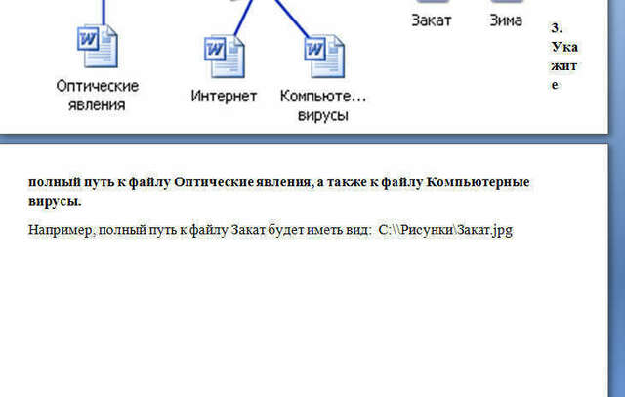Screen dimensions: 625x397
Task: Click the Компьюте... вирусы file label
Action: tap(323, 105)
